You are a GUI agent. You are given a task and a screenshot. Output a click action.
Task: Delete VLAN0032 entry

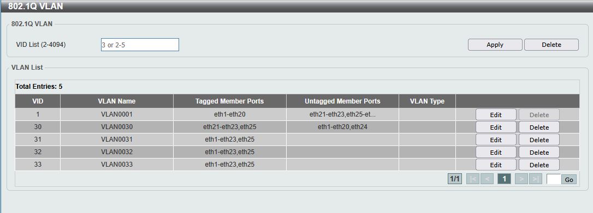point(539,153)
